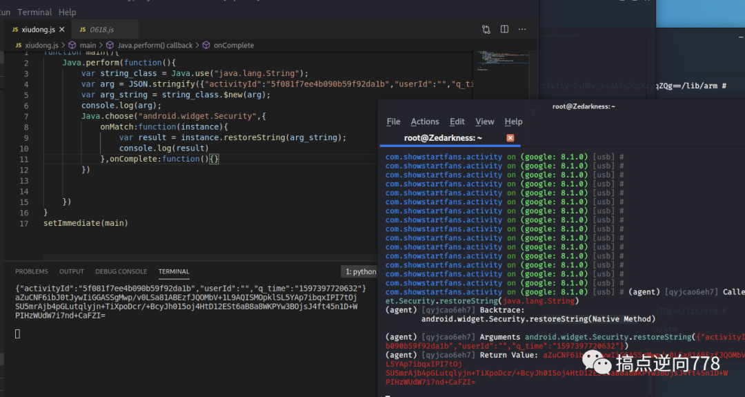Open the DEBUG CONSOLE panel tab

click(x=121, y=271)
